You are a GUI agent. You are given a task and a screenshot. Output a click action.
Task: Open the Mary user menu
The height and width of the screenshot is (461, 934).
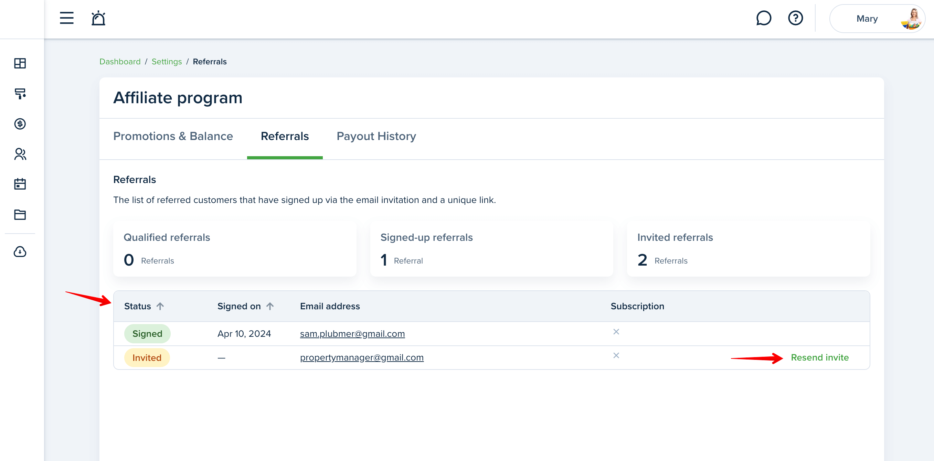pyautogui.click(x=877, y=19)
